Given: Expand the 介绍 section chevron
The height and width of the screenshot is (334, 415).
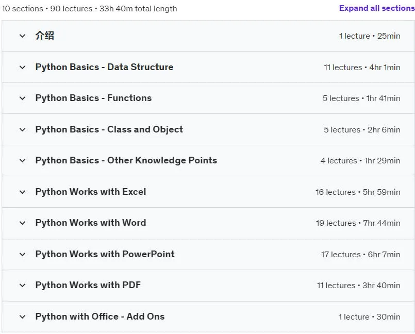Looking at the screenshot, I should coord(23,36).
